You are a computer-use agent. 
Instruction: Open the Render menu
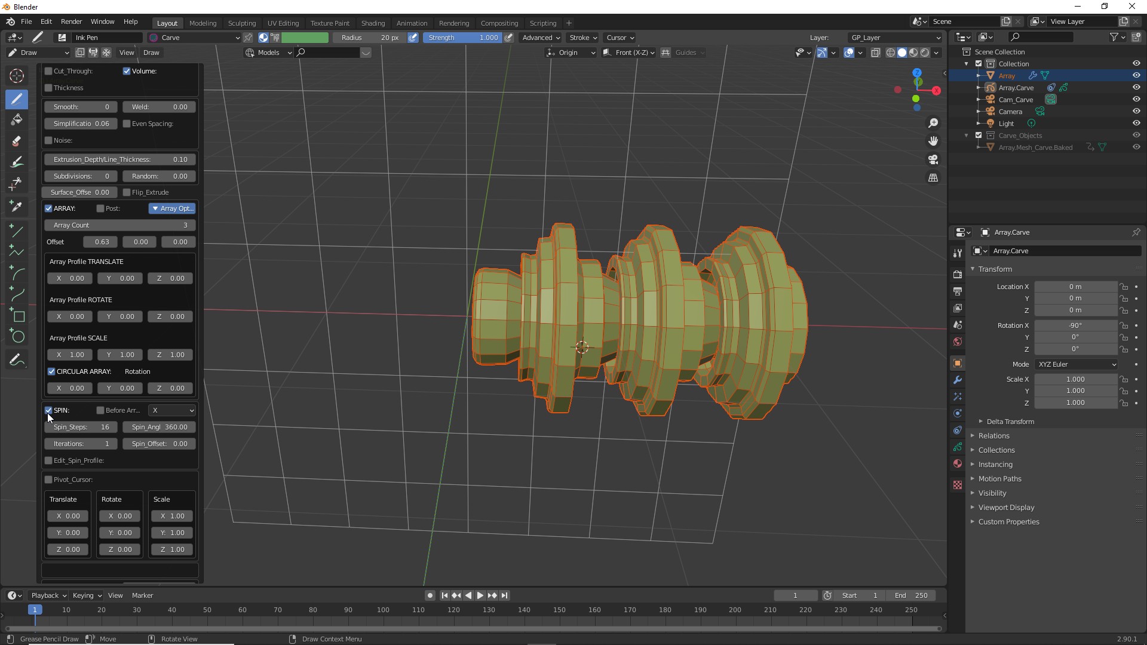(71, 21)
